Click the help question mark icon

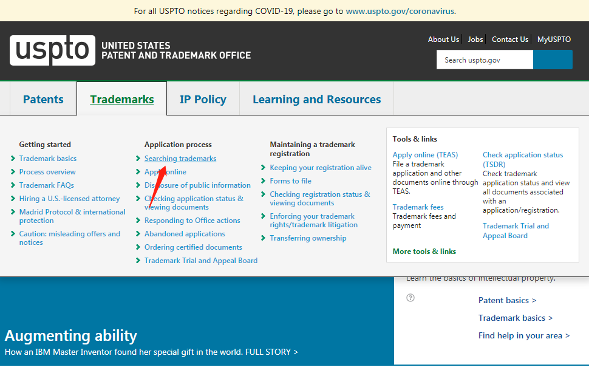tap(410, 298)
